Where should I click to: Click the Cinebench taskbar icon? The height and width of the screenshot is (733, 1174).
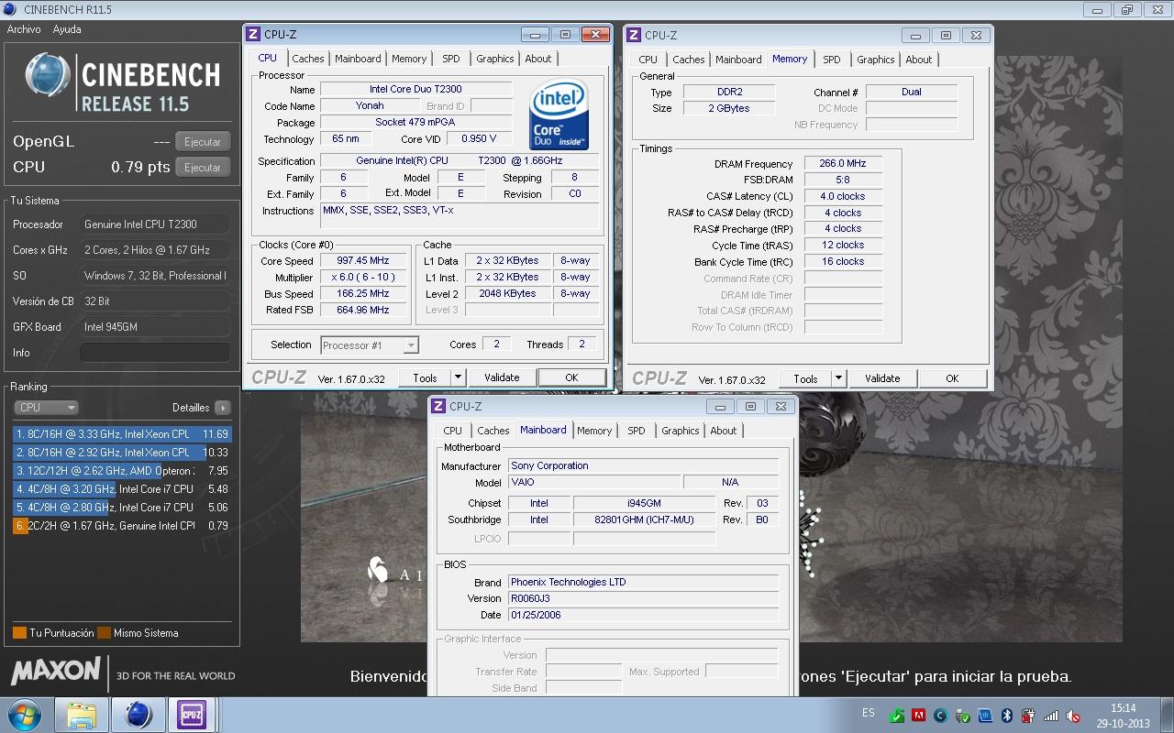138,715
